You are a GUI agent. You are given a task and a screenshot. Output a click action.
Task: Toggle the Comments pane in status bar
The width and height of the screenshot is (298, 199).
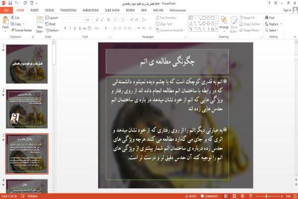(209, 197)
